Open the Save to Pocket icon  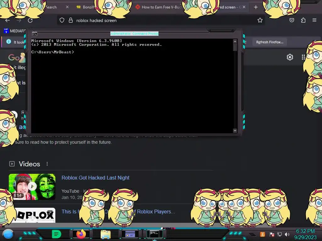291,20
